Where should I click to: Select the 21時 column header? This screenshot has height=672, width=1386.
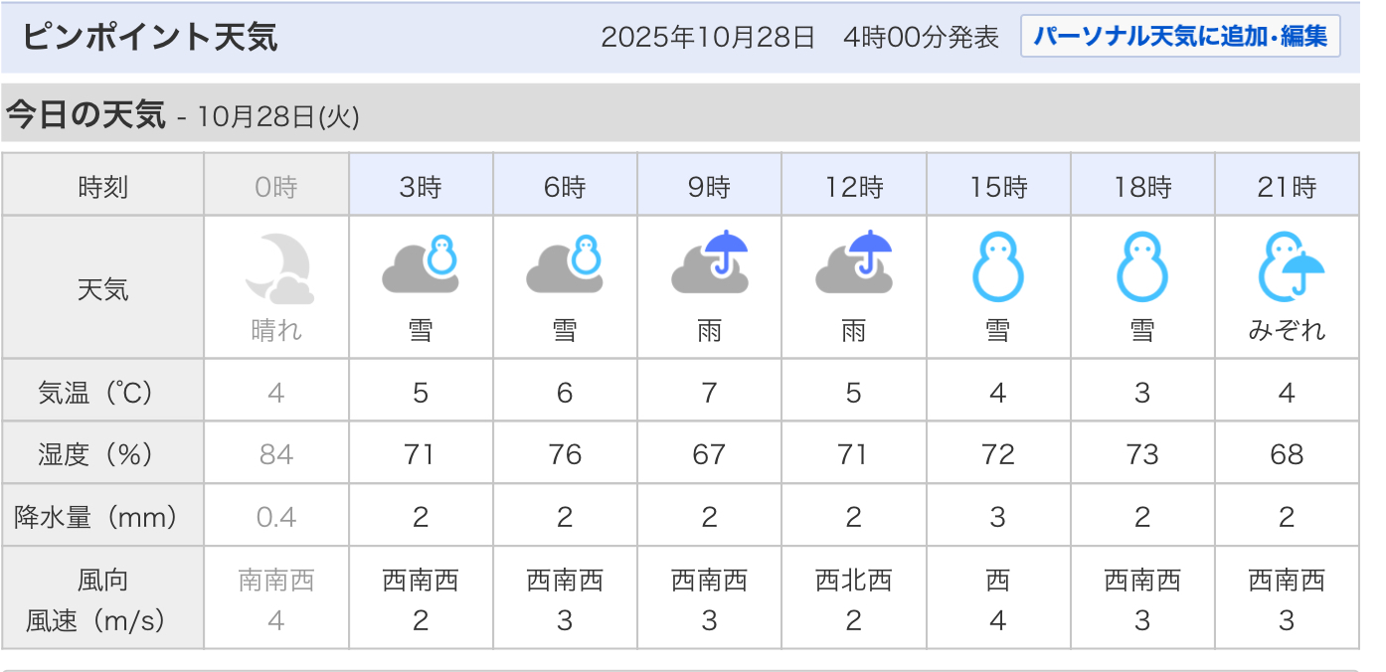point(1287,186)
